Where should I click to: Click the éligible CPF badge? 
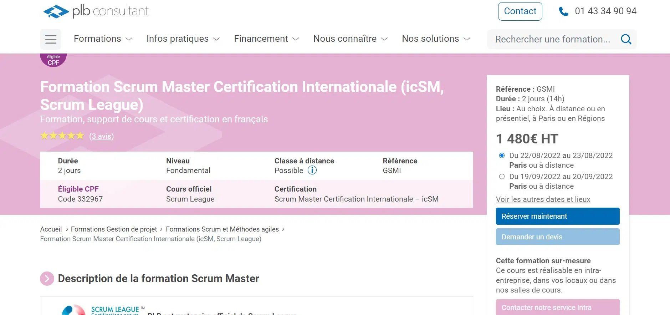tap(53, 60)
